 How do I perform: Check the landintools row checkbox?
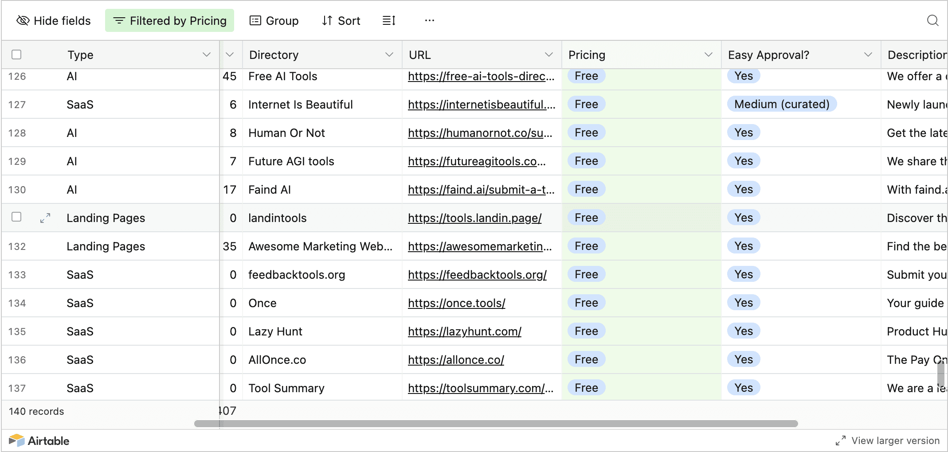[16, 217]
